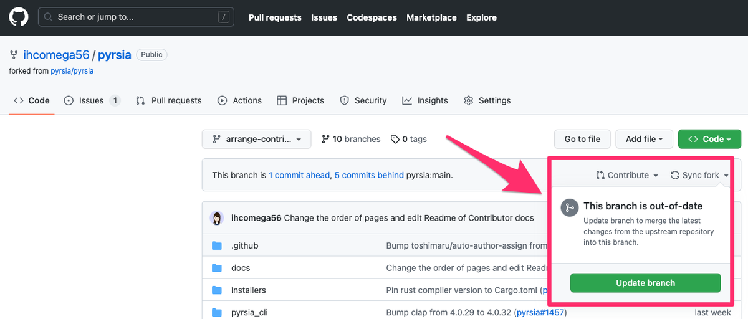This screenshot has height=319, width=748.
Task: Open the pyrsia#1457 pull request link
Action: [540, 312]
